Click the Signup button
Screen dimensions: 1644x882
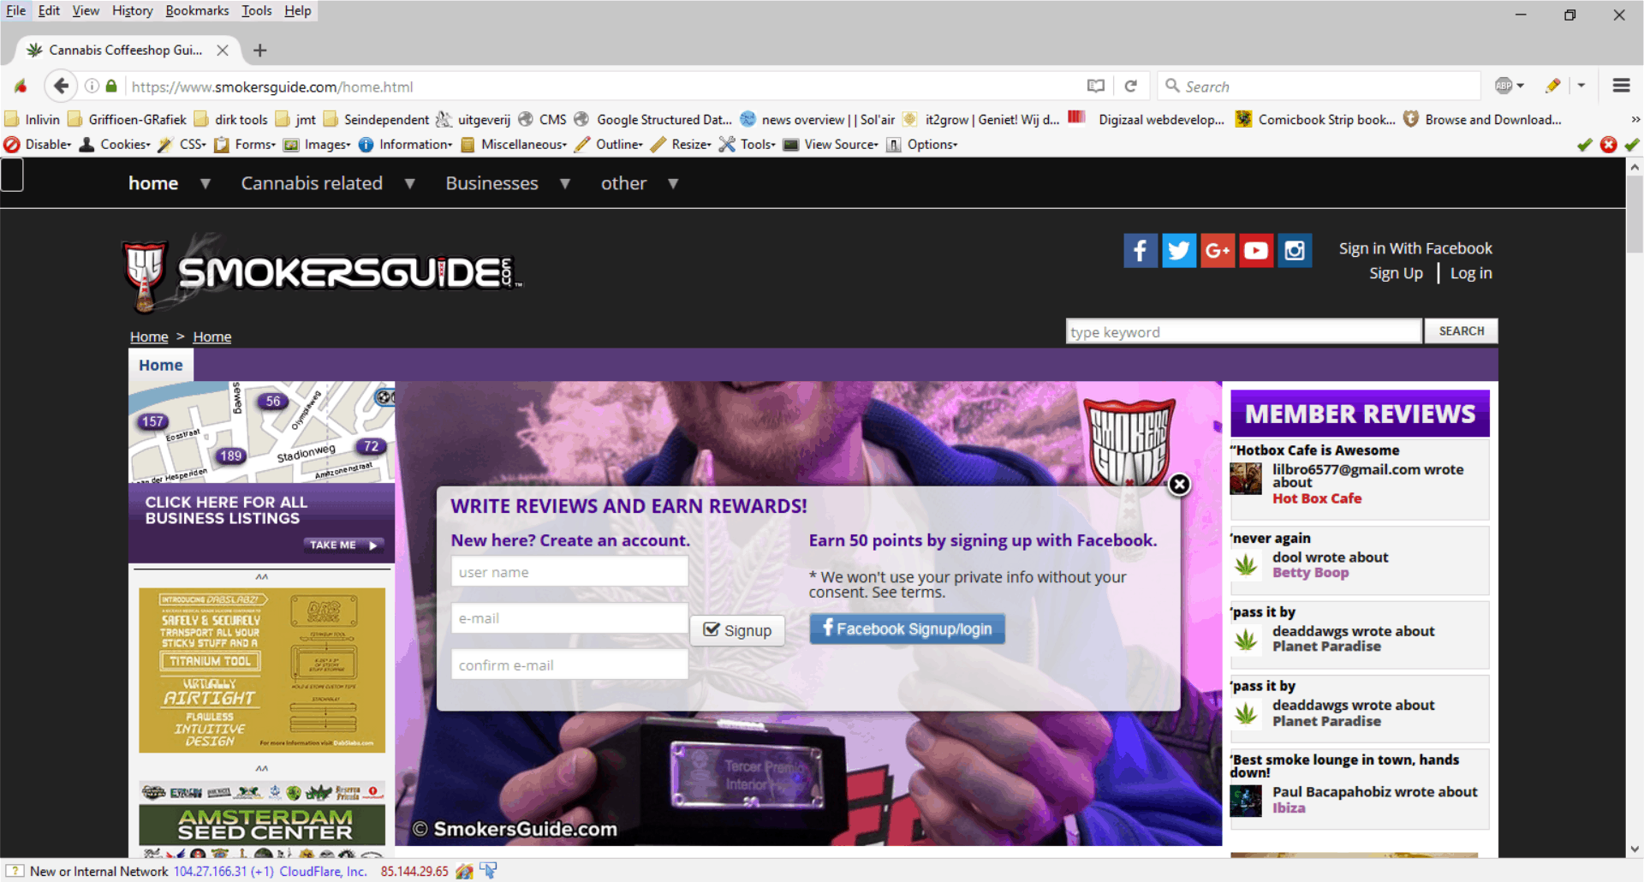pyautogui.click(x=737, y=630)
